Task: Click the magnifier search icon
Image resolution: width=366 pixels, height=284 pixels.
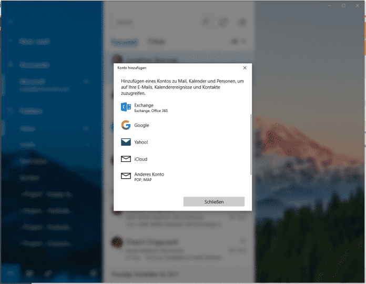Action: point(206,23)
